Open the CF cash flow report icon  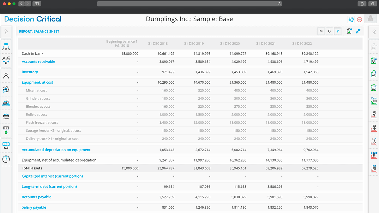(374, 87)
